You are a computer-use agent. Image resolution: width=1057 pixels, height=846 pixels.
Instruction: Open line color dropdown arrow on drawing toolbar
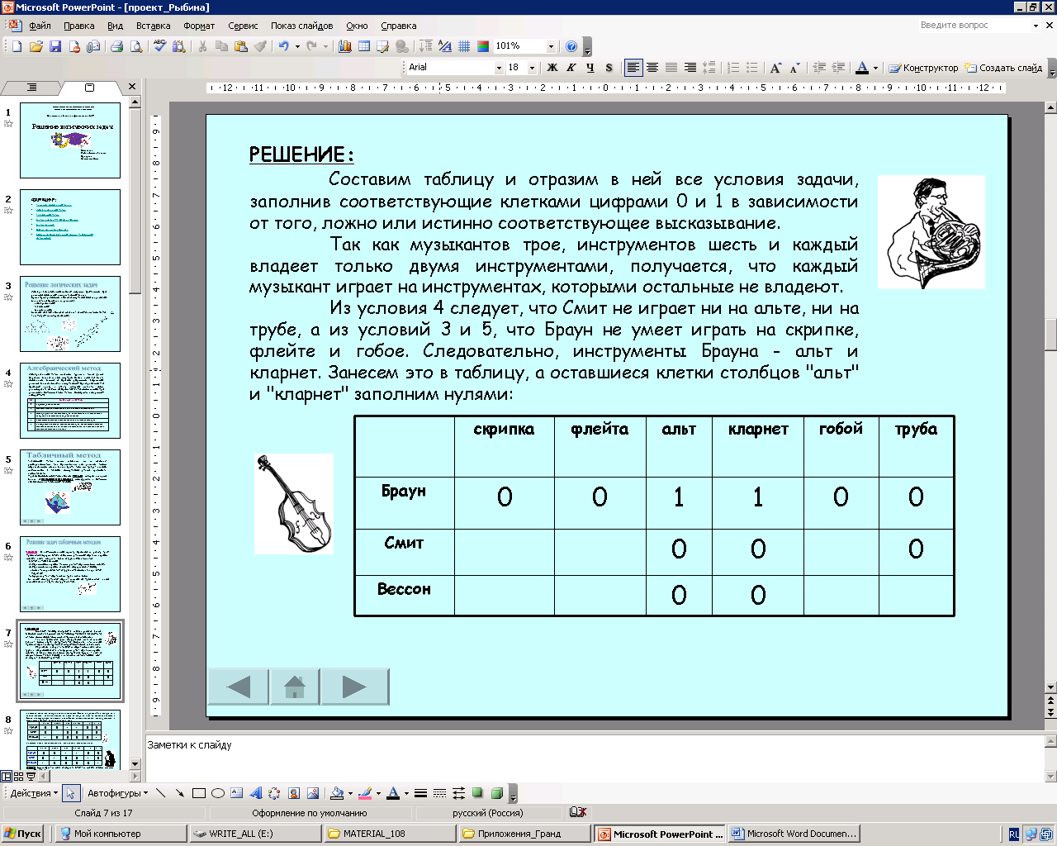[378, 793]
